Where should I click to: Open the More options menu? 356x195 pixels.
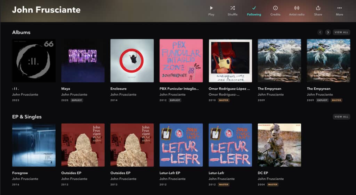click(339, 8)
